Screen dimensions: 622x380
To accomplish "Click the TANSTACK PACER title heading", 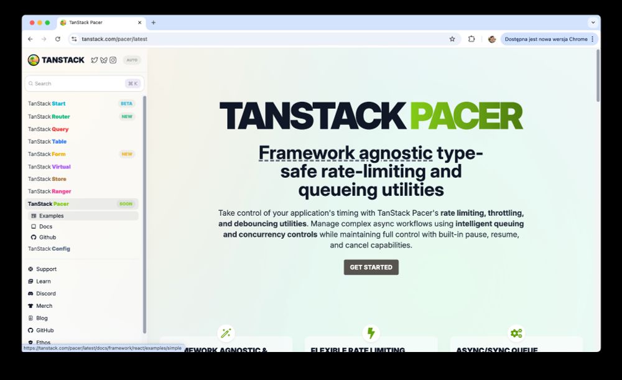I will click(371, 116).
